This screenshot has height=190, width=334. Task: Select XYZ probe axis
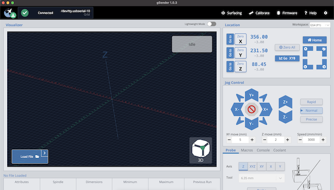pyautogui.click(x=253, y=167)
